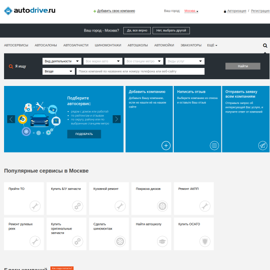Open the Все станции метро dropdown

[x=144, y=61]
